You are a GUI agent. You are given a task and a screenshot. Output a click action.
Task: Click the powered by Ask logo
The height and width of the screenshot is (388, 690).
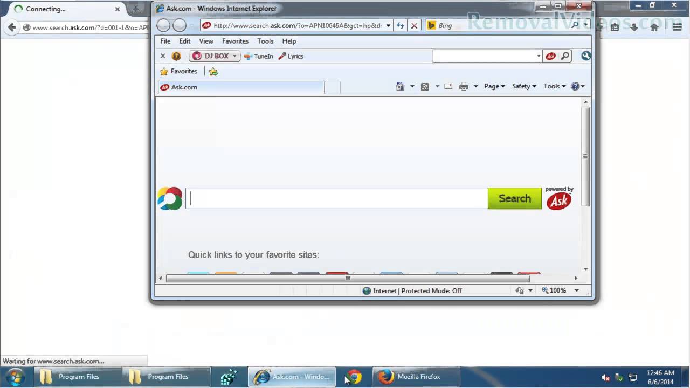click(559, 198)
